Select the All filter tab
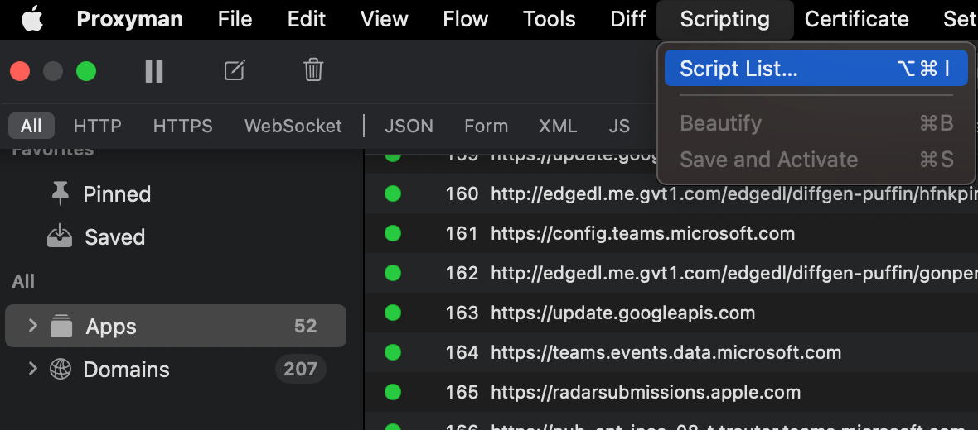Image resolution: width=978 pixels, height=430 pixels. pyautogui.click(x=31, y=126)
